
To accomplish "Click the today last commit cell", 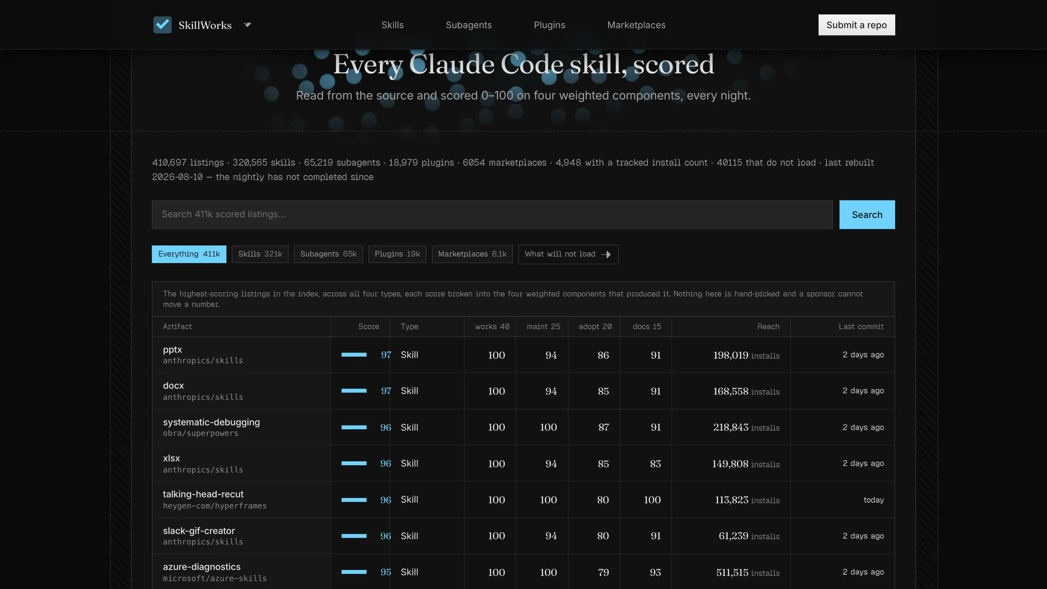I will pos(874,500).
